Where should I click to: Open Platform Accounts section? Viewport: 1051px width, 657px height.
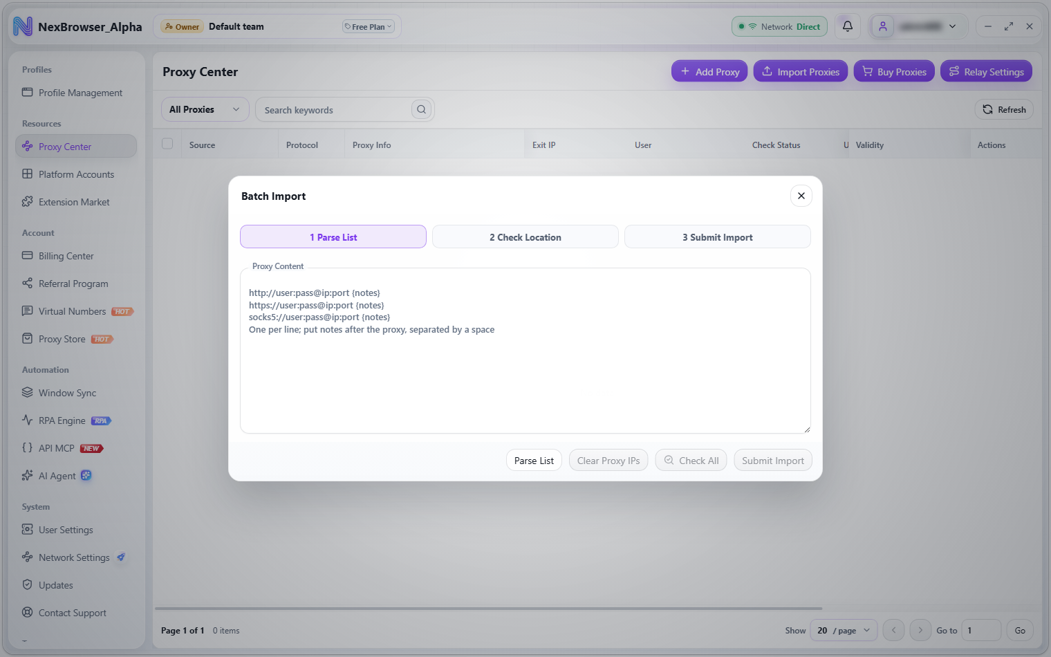point(76,174)
